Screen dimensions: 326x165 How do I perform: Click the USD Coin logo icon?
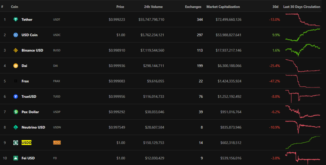15,35
